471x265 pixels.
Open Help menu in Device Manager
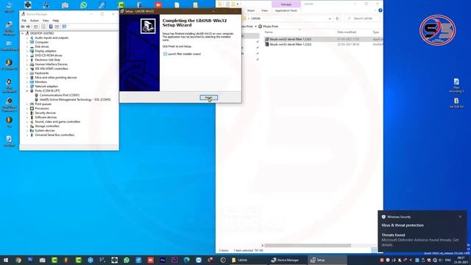tap(56, 21)
